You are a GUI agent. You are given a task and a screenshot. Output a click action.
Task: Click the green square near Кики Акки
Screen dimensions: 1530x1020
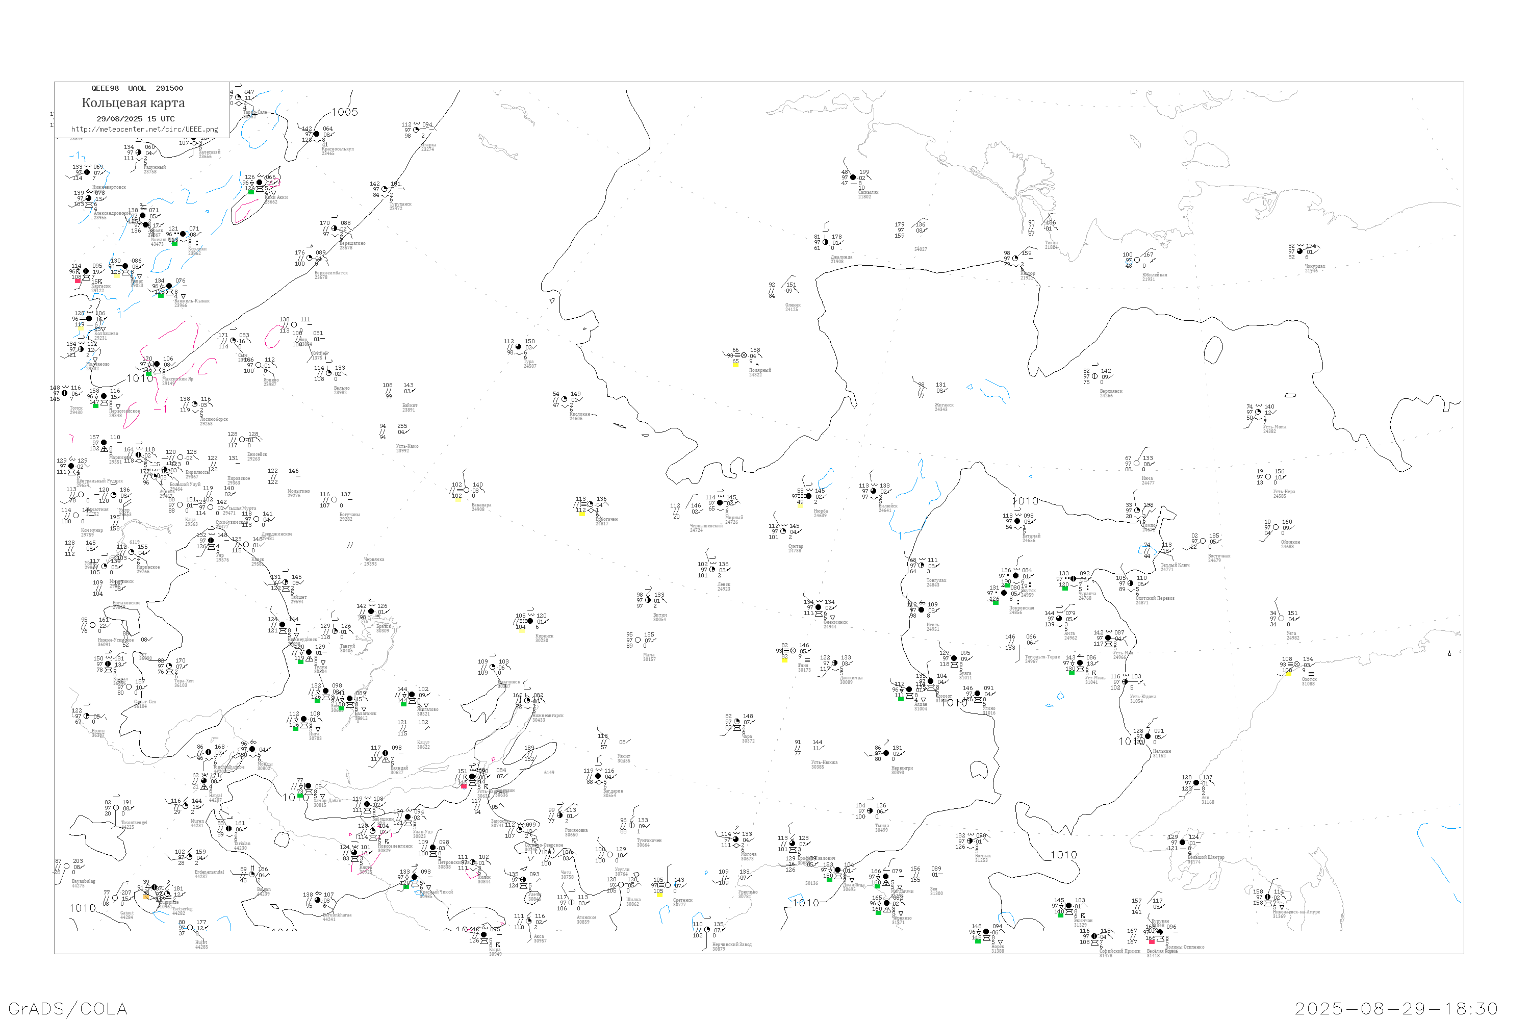coord(251,192)
